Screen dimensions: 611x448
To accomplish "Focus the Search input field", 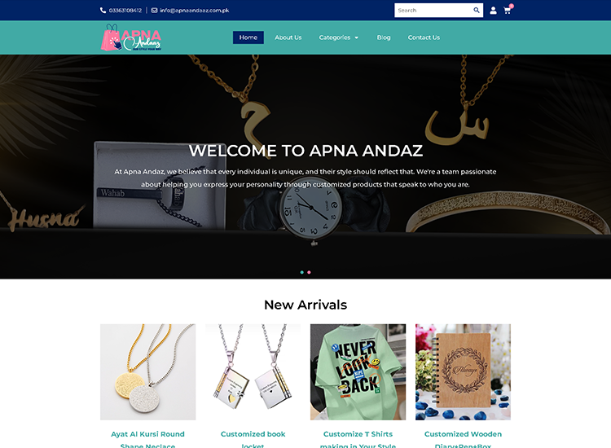I will pyautogui.click(x=433, y=11).
